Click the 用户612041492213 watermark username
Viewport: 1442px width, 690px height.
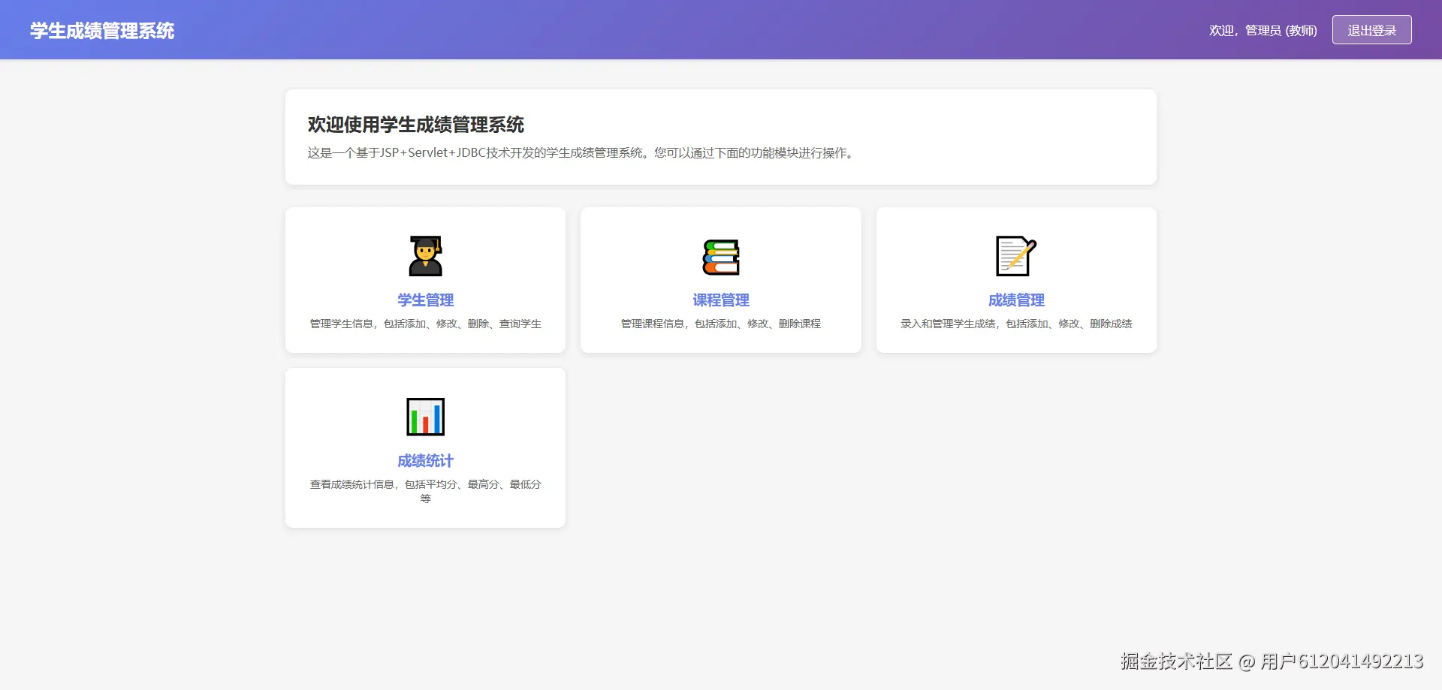(1342, 661)
